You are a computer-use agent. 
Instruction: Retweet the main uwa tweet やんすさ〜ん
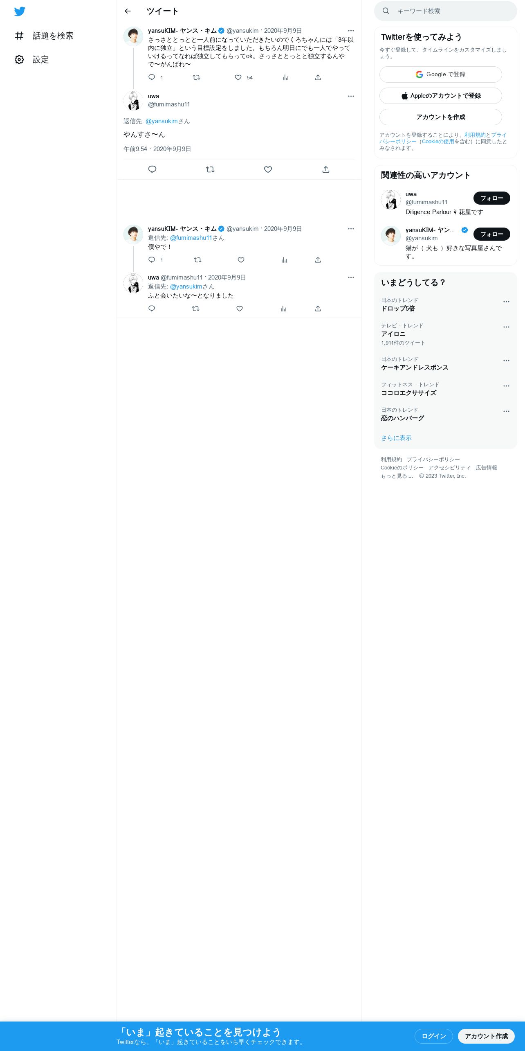210,169
